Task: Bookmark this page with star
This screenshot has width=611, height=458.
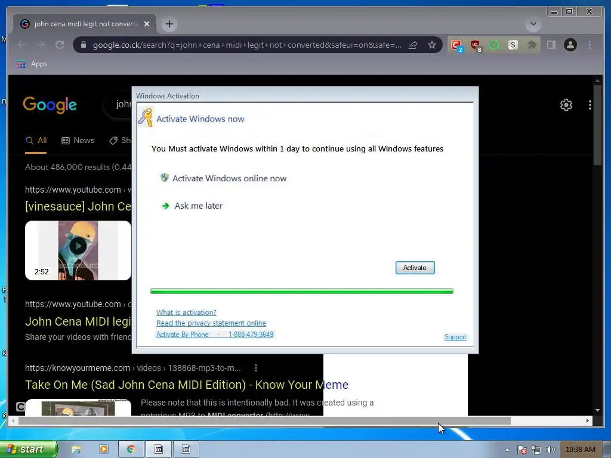Action: click(x=432, y=45)
